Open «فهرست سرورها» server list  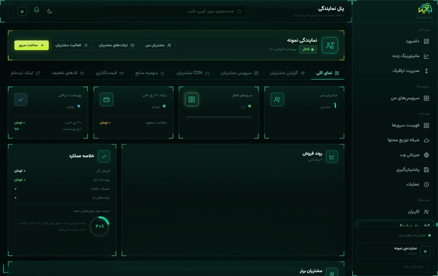(x=395, y=125)
